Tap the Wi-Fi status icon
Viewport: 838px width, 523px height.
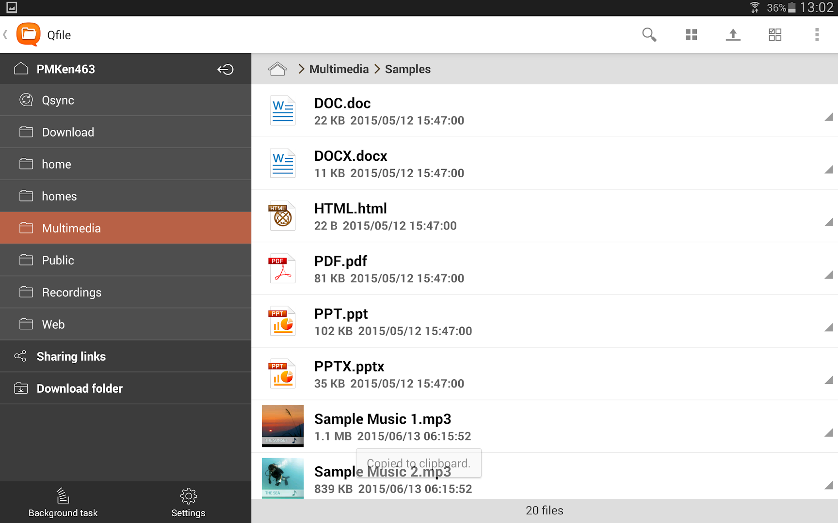coord(755,8)
